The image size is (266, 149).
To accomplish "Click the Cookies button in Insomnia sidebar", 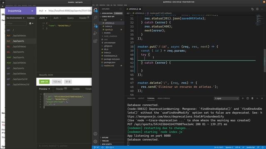I will coord(31,18).
